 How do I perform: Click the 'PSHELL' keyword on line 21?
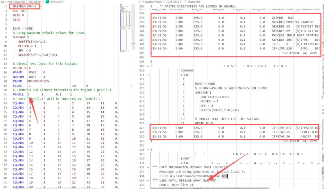pos(18,94)
